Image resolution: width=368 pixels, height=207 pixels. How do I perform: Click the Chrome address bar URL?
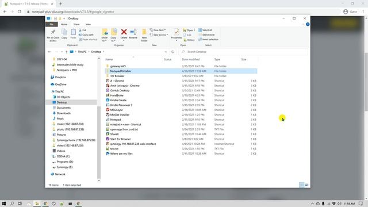tap(73, 11)
